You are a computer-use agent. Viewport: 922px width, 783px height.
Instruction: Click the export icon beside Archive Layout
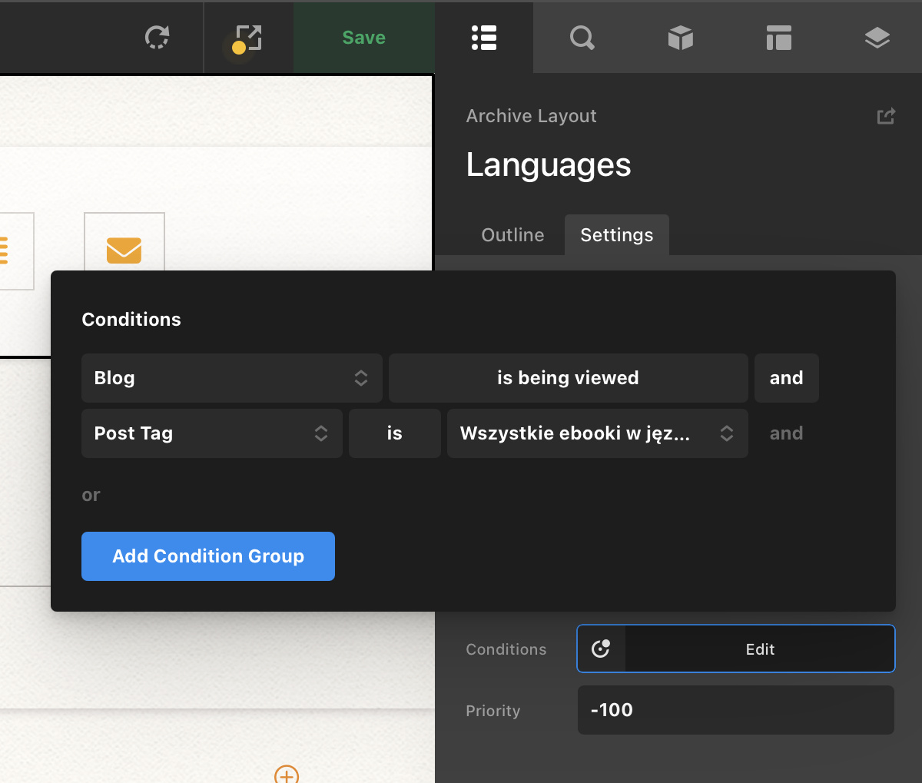pos(886,116)
